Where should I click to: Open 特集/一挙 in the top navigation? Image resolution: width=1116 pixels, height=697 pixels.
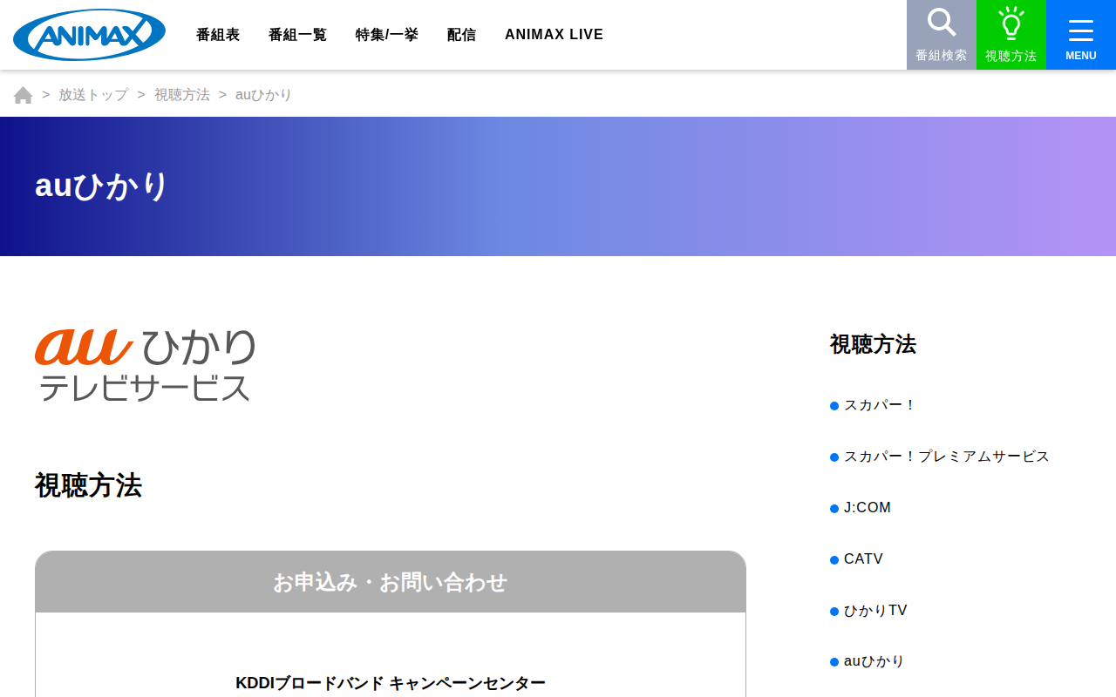[387, 35]
